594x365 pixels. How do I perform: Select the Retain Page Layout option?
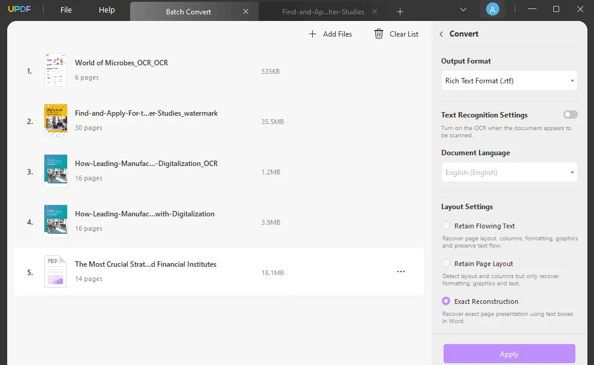[446, 264]
